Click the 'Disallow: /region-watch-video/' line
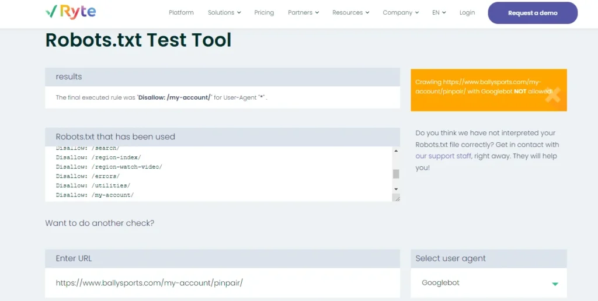 (x=109, y=166)
